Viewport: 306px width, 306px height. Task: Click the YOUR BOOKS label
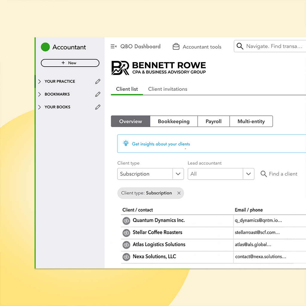pos(57,107)
